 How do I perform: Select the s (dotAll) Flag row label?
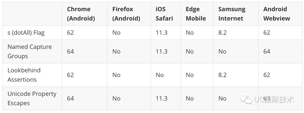pyautogui.click(x=26, y=33)
